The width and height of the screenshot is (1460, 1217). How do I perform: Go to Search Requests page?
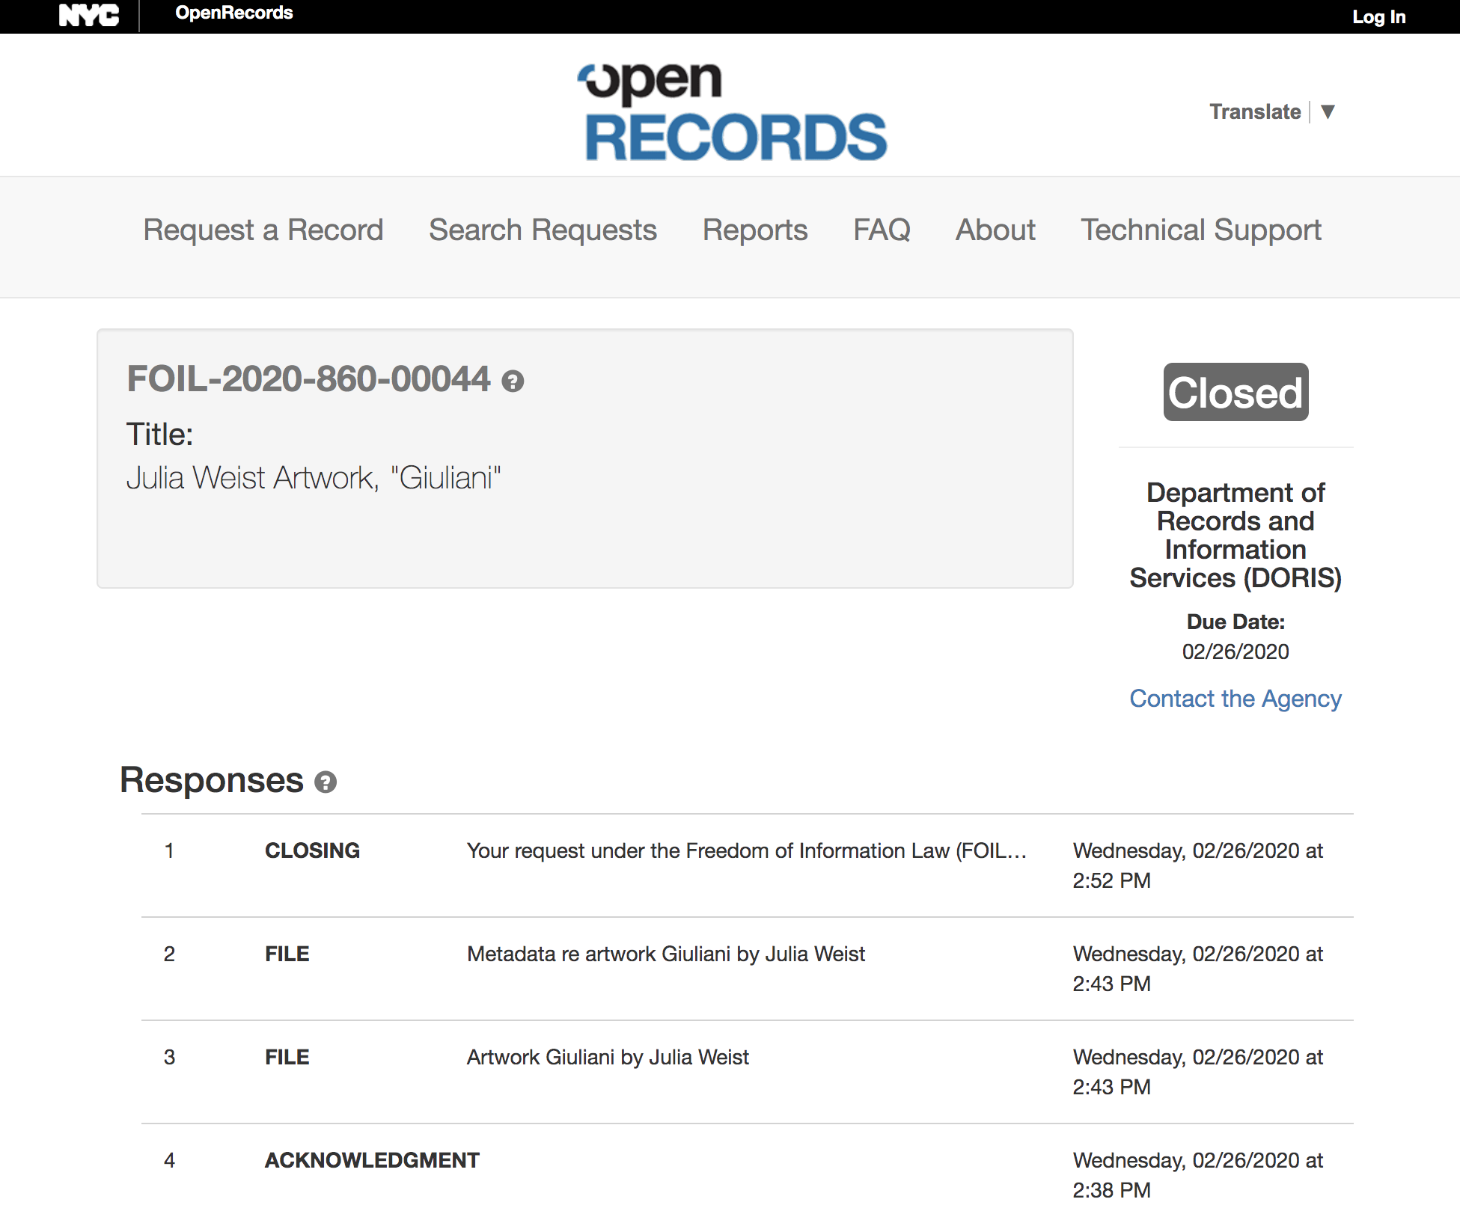pyautogui.click(x=543, y=230)
